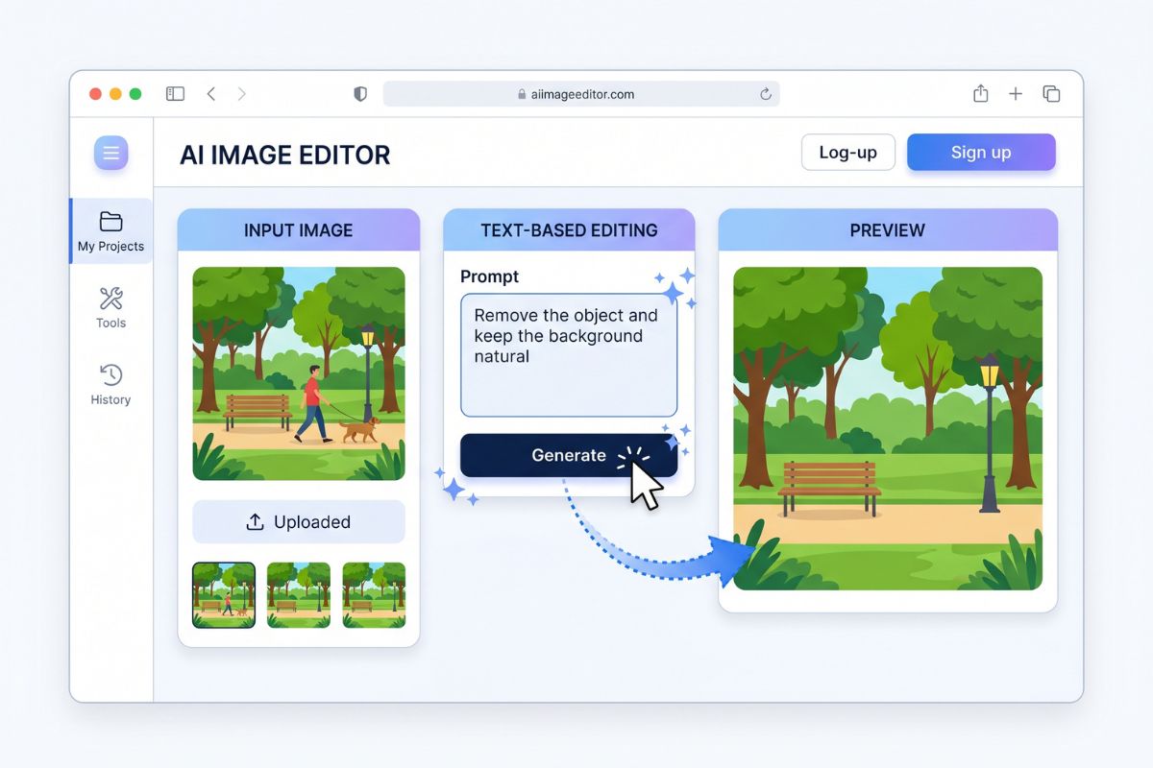
Task: Reload the page in address bar
Action: (x=766, y=94)
